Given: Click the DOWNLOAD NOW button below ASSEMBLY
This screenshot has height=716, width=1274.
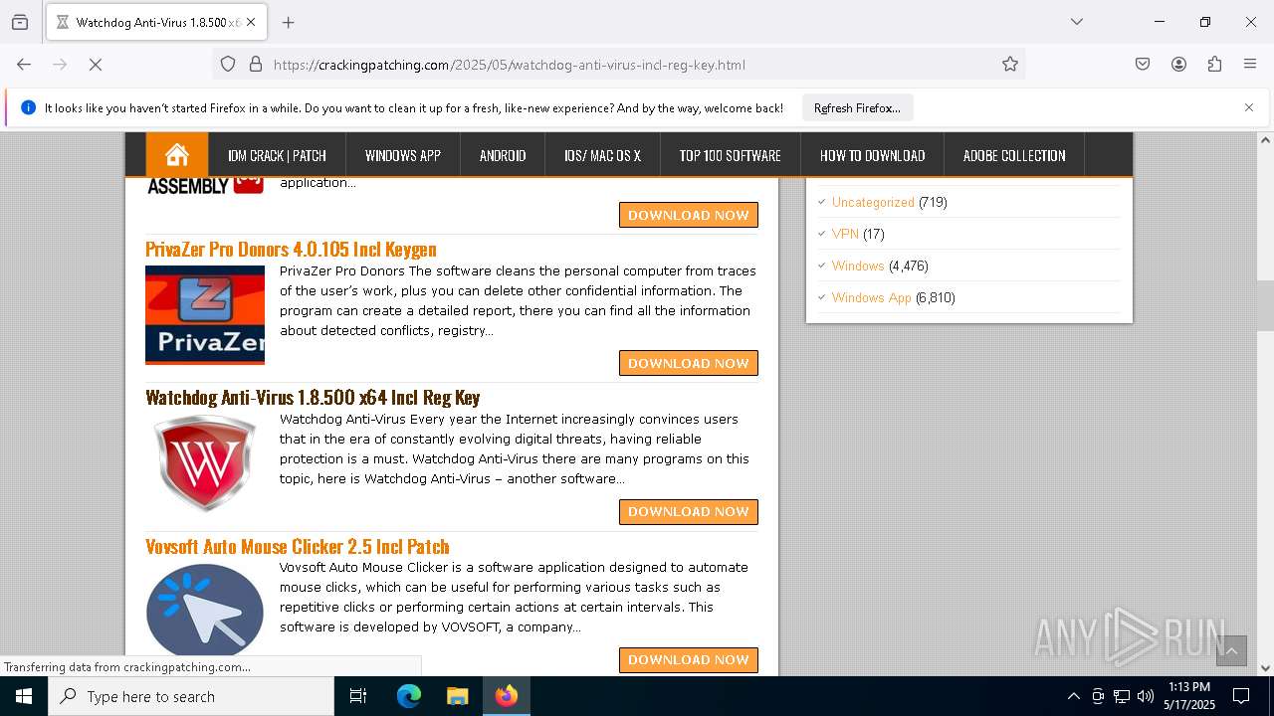Looking at the screenshot, I should 689,215.
